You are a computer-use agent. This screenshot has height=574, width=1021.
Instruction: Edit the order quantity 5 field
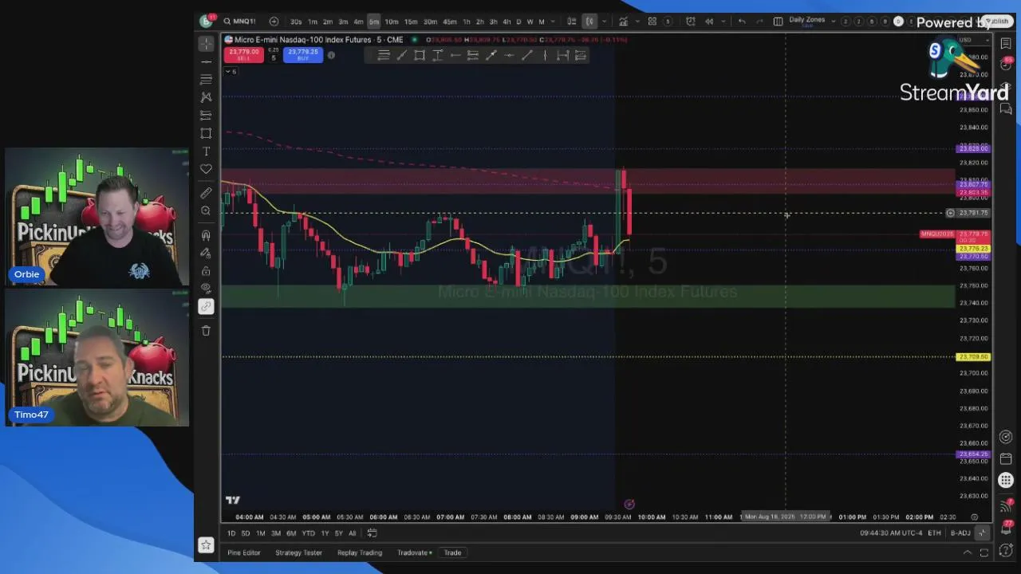pos(273,57)
